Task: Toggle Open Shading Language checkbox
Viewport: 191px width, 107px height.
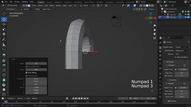Action: 175,57
